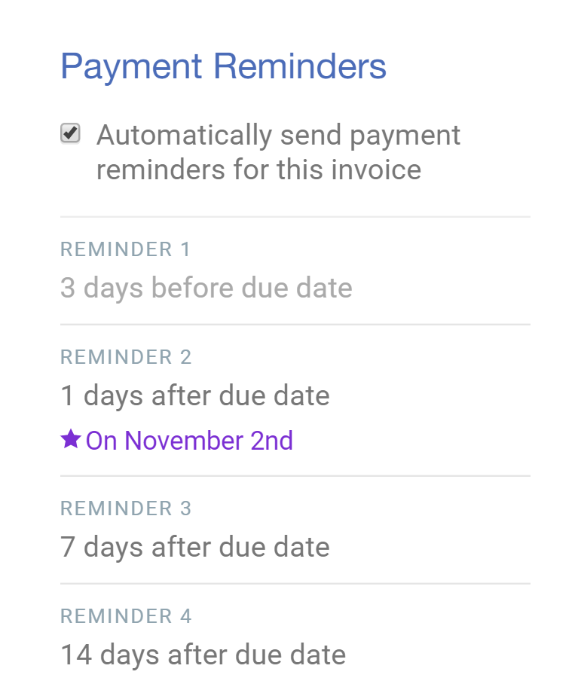Click the divider between Reminder 1 and 2
This screenshot has width=578, height=690.
(x=295, y=325)
